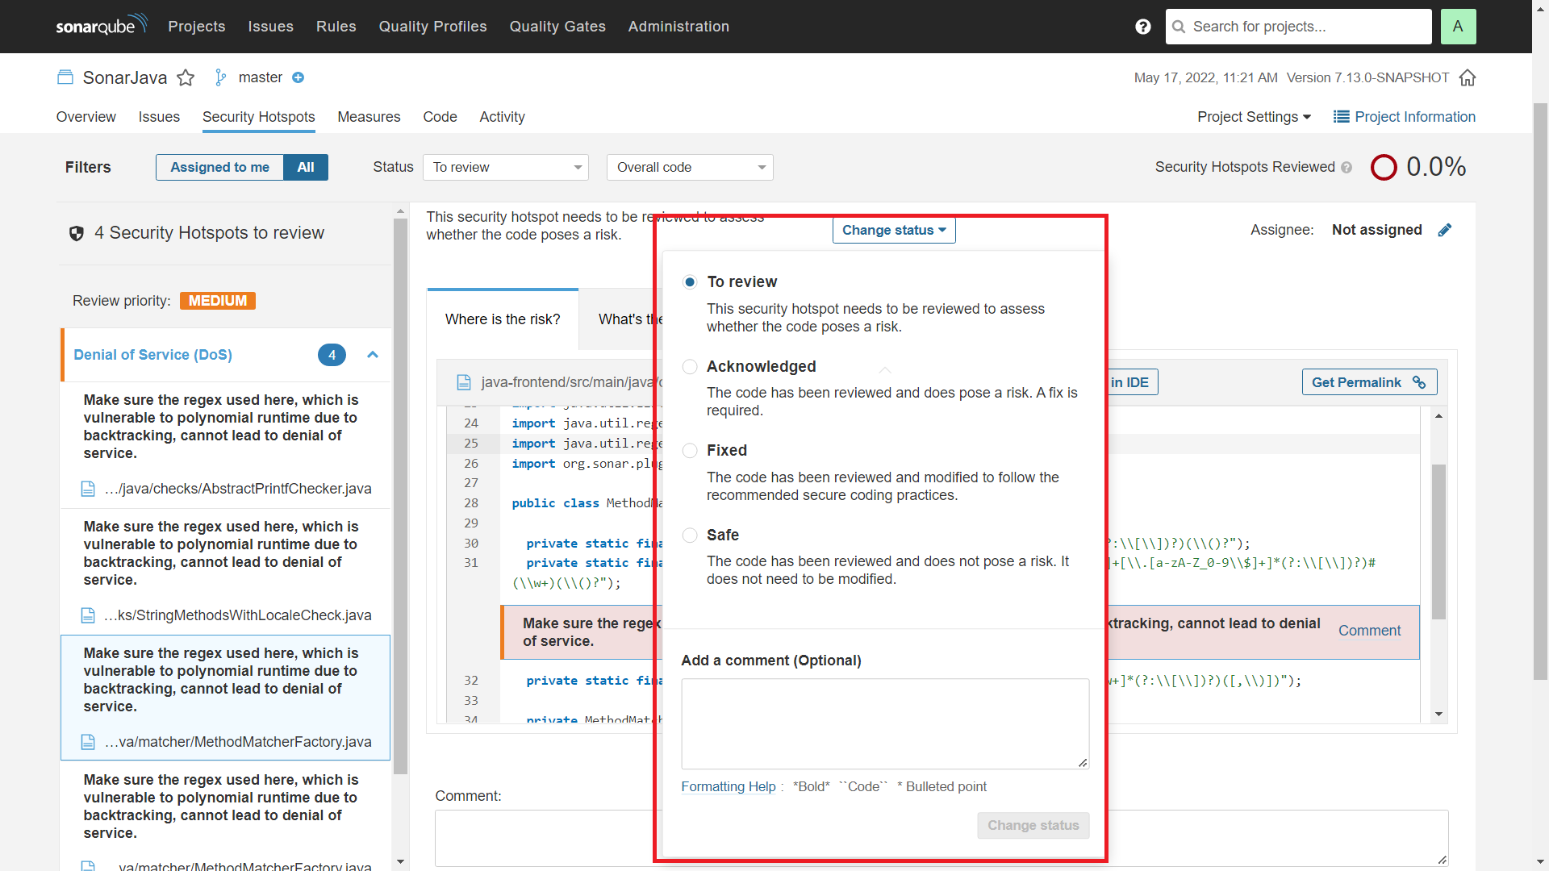Select the Where is the risk? tab
Viewport: 1549px width, 871px height.
(503, 319)
